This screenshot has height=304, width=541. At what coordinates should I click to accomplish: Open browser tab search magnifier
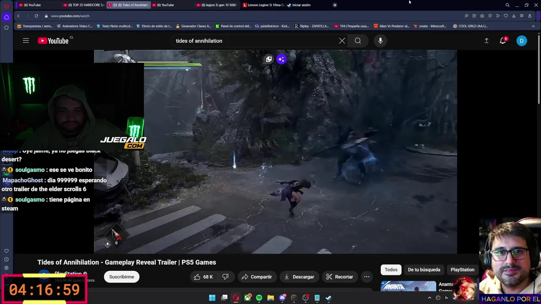pyautogui.click(x=508, y=5)
